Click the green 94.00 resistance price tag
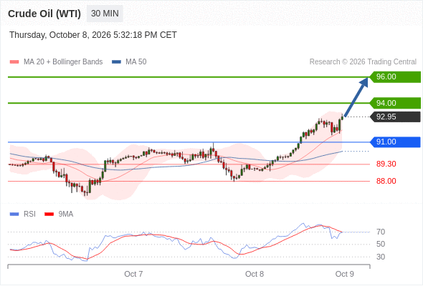Image resolution: width=423 pixels, height=286 pixels. pyautogui.click(x=395, y=103)
